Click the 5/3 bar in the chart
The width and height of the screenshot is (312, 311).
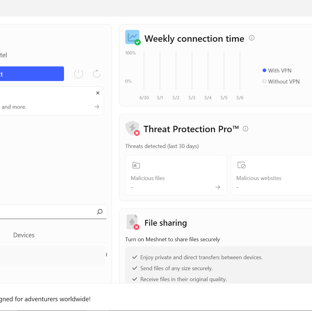point(192,70)
